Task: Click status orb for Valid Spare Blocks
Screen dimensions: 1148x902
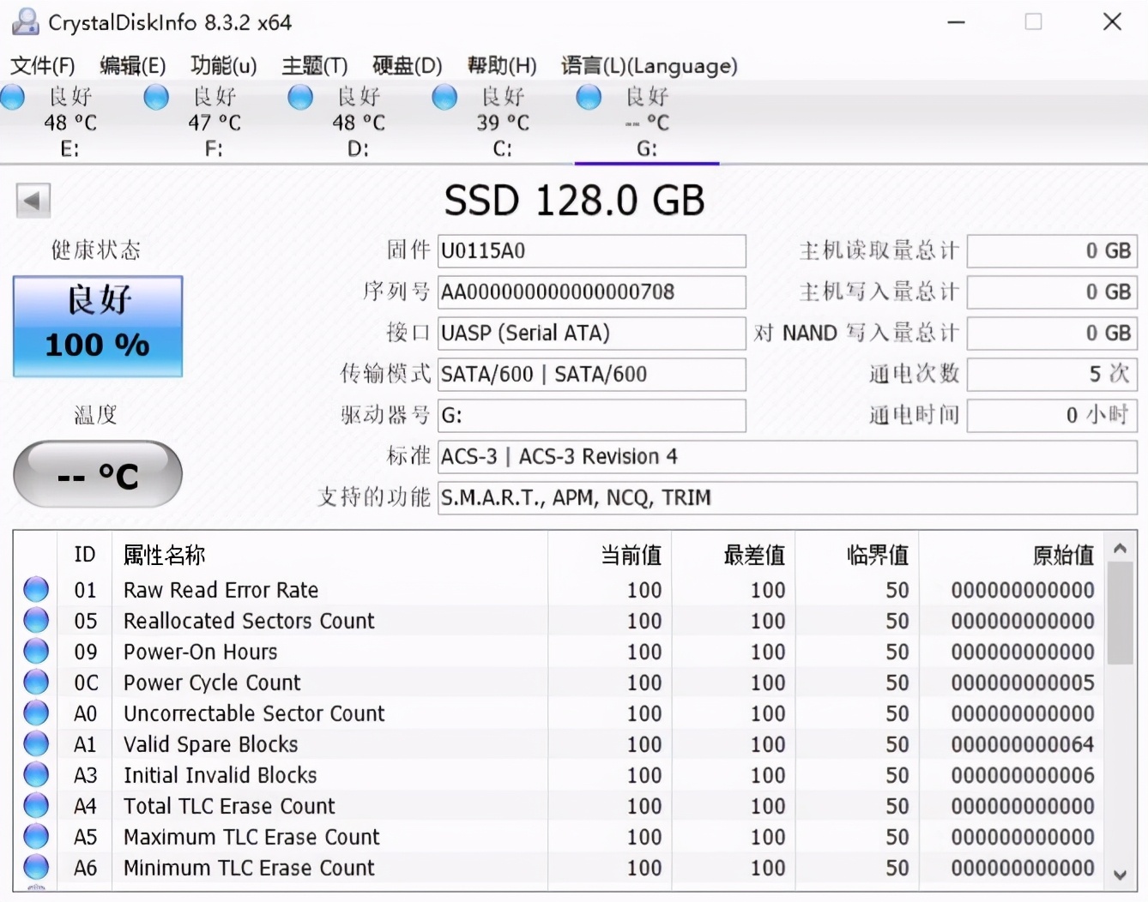Action: pos(36,744)
